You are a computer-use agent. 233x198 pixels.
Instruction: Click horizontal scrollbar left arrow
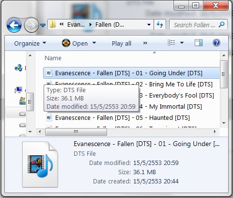[x=40, y=132]
